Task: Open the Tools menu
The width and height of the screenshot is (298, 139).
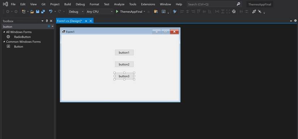Action: tap(133, 4)
